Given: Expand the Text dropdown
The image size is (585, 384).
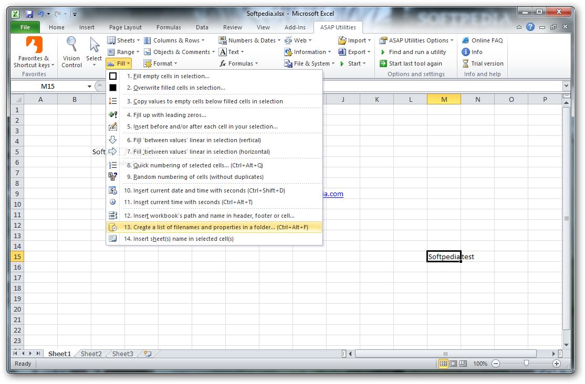Looking at the screenshot, I should click(232, 52).
